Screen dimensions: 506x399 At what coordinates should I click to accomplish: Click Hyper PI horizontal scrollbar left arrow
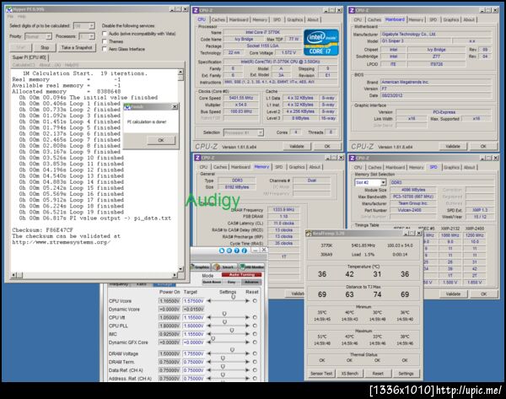point(13,275)
